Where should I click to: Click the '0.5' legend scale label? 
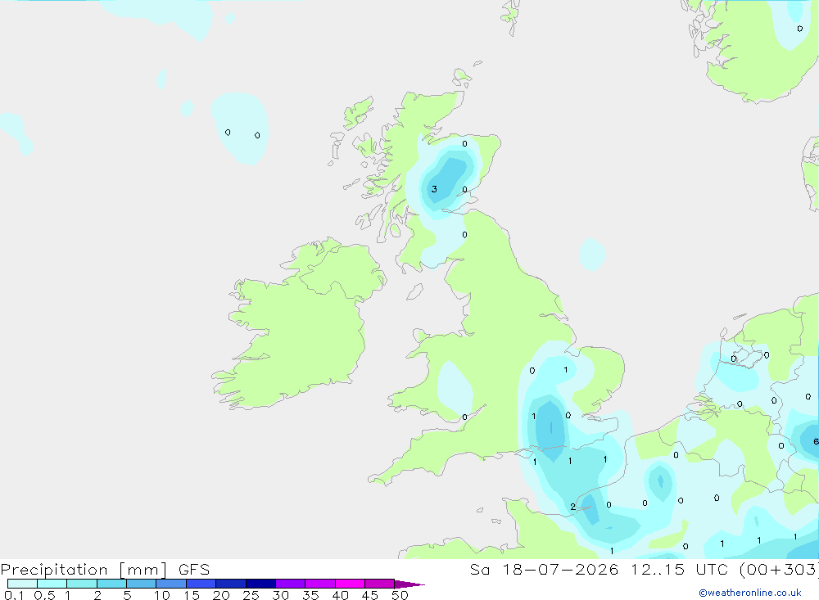pos(44,595)
